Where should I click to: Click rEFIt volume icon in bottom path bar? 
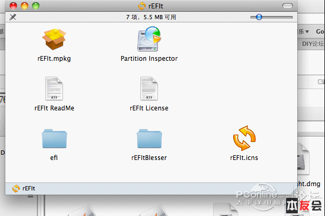point(16,188)
